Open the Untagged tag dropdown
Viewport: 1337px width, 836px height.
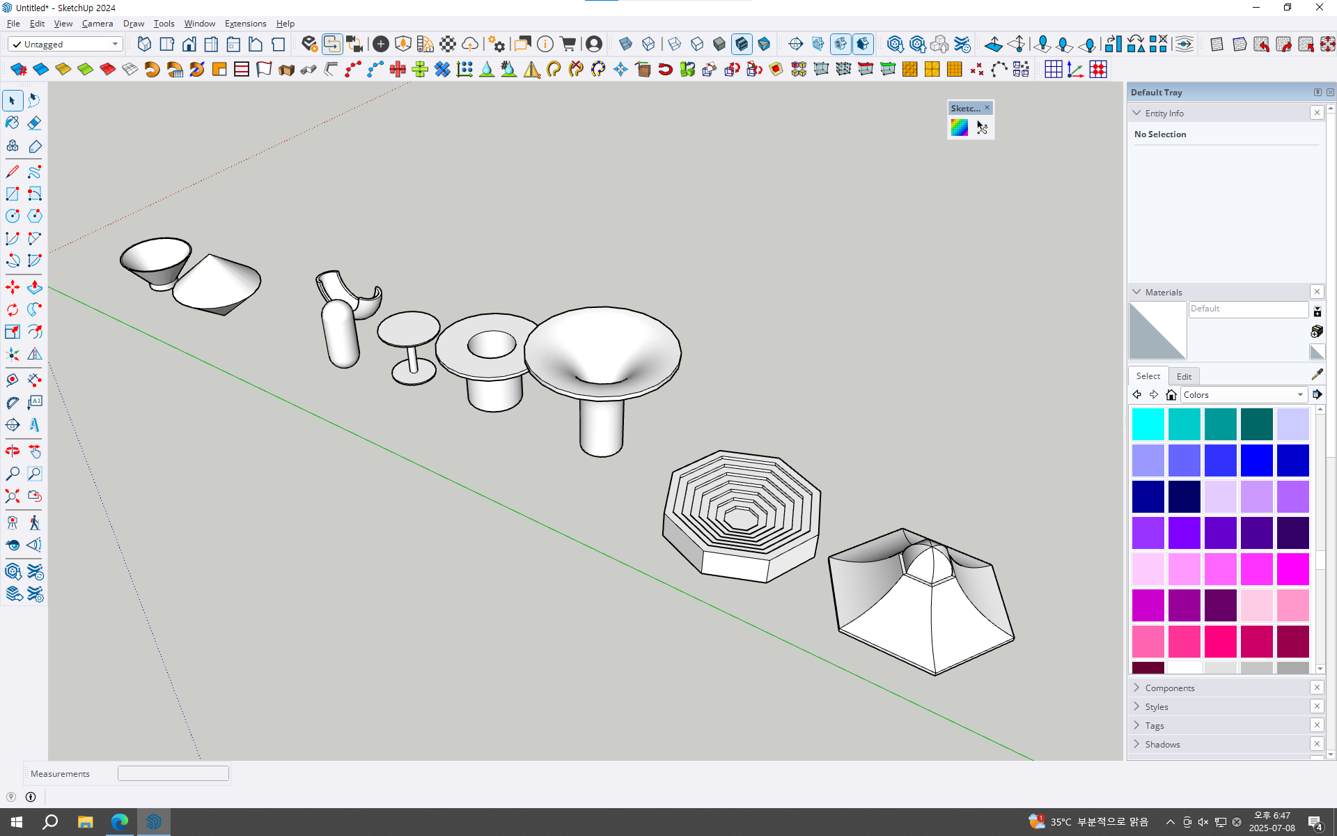coord(115,44)
